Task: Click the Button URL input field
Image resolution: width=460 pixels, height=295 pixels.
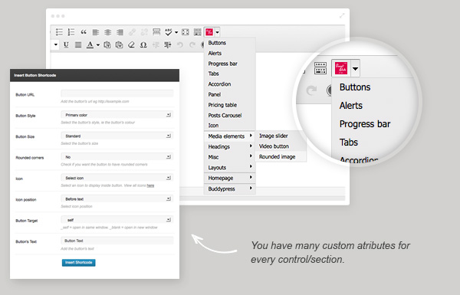Action: click(117, 93)
